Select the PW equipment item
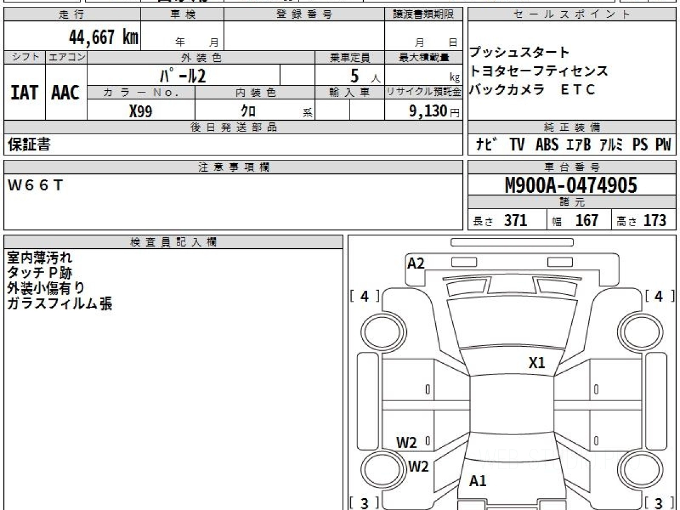 [x=663, y=145]
